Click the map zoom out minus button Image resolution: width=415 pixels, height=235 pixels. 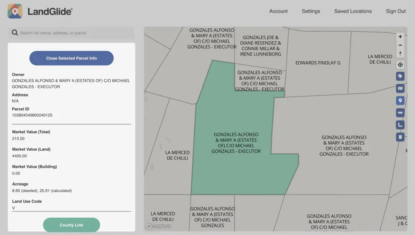(400, 45)
